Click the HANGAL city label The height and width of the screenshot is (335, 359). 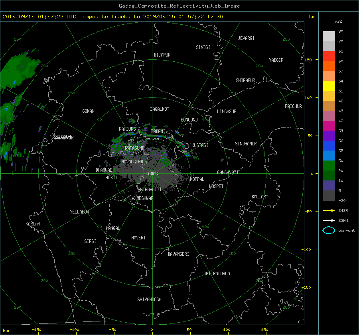(113, 228)
